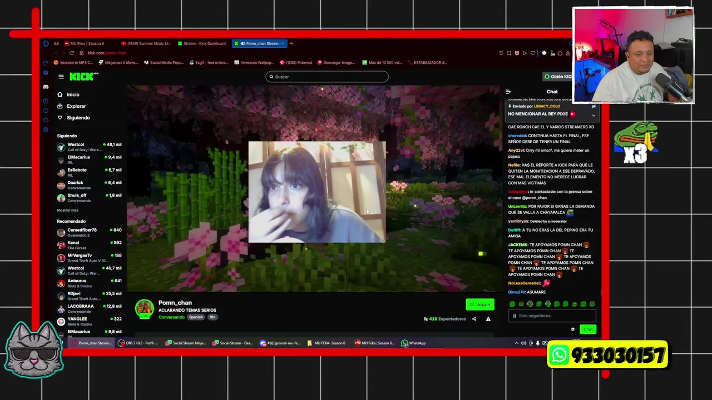
Task: Click the JACKEMK username in chat
Action: coord(517,244)
